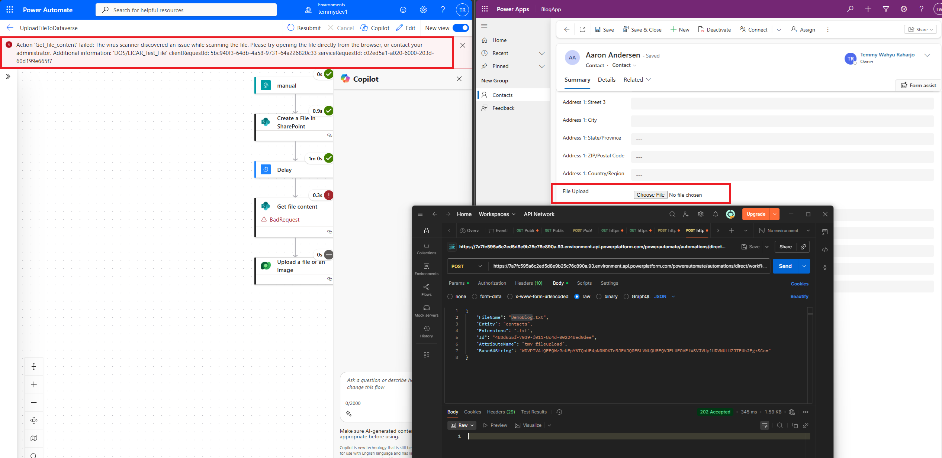Expand the Connect split-button dropdown
Viewport: 942px width, 458px height.
(x=779, y=30)
